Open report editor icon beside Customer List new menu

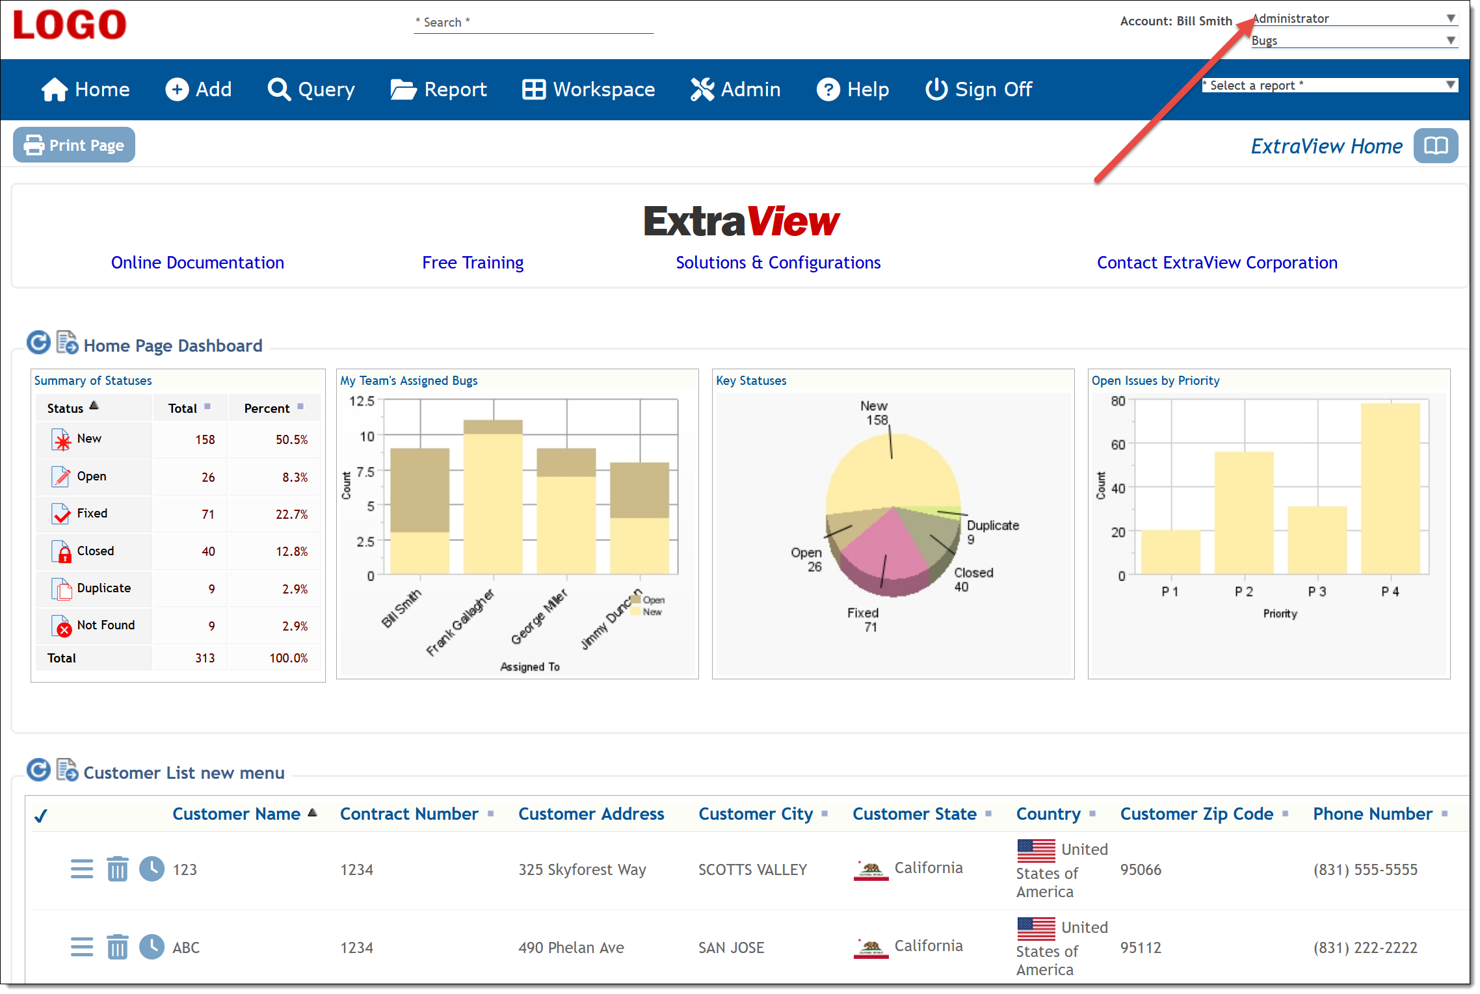67,770
